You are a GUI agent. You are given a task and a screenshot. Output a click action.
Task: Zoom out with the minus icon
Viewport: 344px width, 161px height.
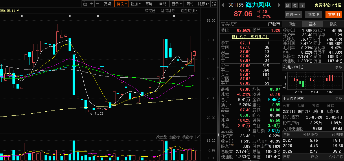[x=98, y=4]
